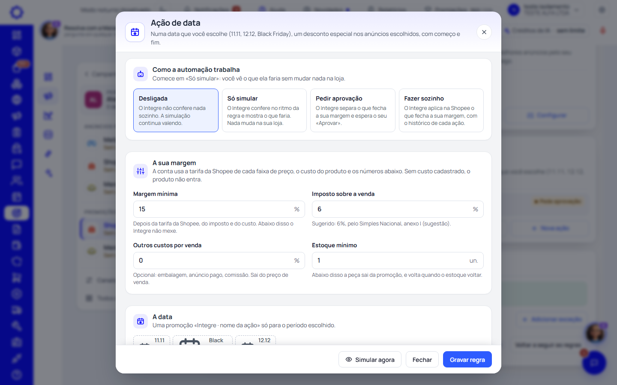This screenshot has height=385, width=617.
Task: Click the text Comece em «Só simular»
Action: pos(249,78)
